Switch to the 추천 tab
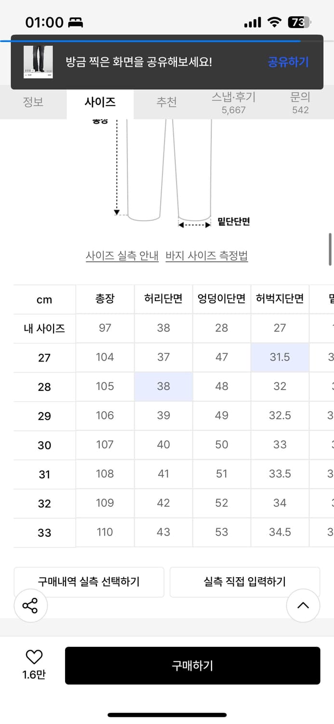334x724 pixels. 167,102
